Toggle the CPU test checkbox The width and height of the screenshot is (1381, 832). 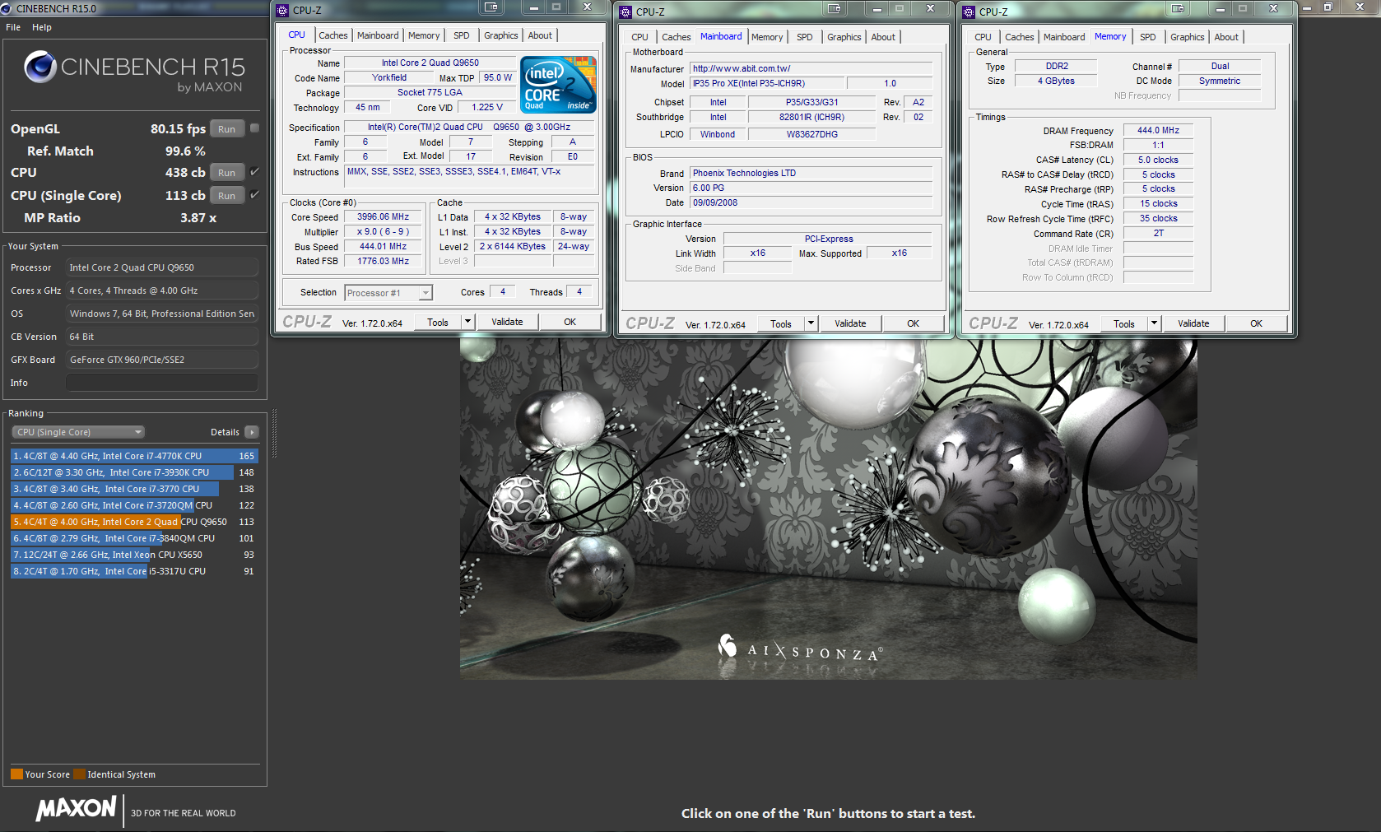point(255,172)
